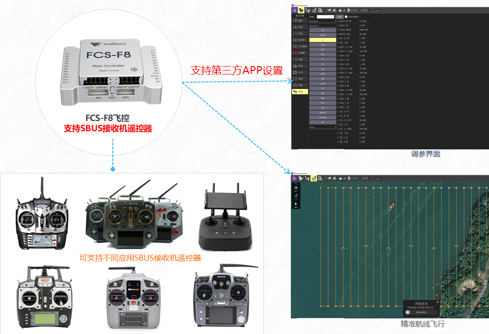Expand the Standard parameter group dropdown
Image resolution: width=489 pixels, height=334 pixels.
tap(323, 21)
